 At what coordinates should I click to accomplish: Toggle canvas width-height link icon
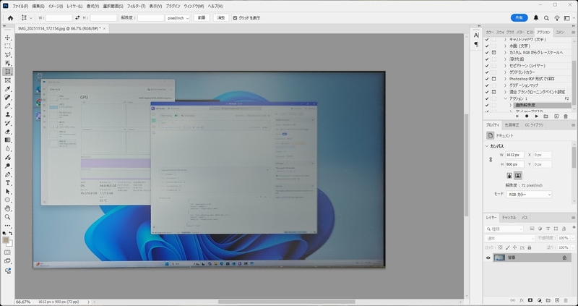tap(491, 160)
